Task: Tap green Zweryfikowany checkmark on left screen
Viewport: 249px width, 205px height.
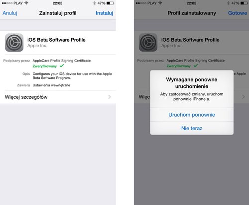Action: pos(62,66)
